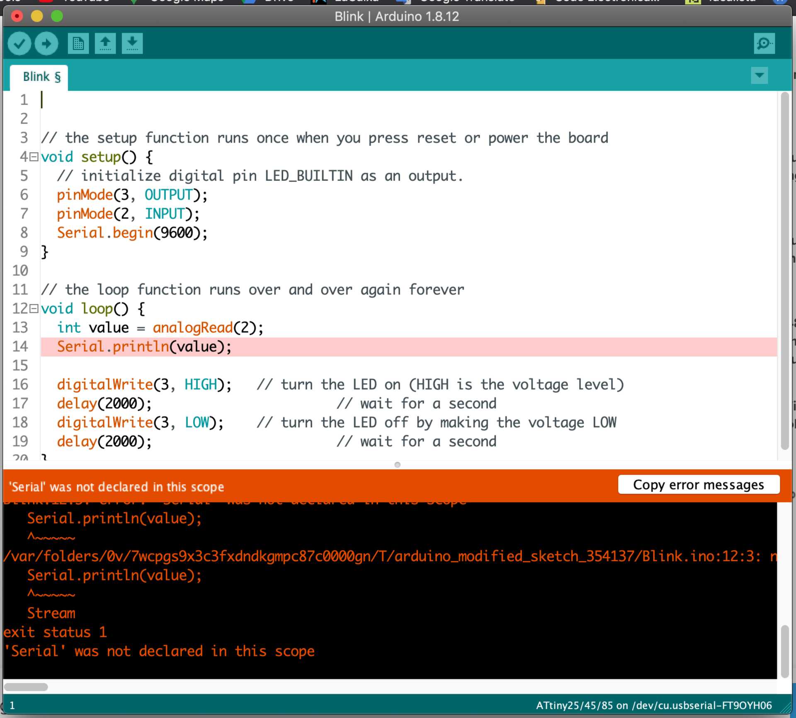The image size is (796, 718).
Task: Click the 'Serial' was not declared error banner
Action: pyautogui.click(x=116, y=487)
